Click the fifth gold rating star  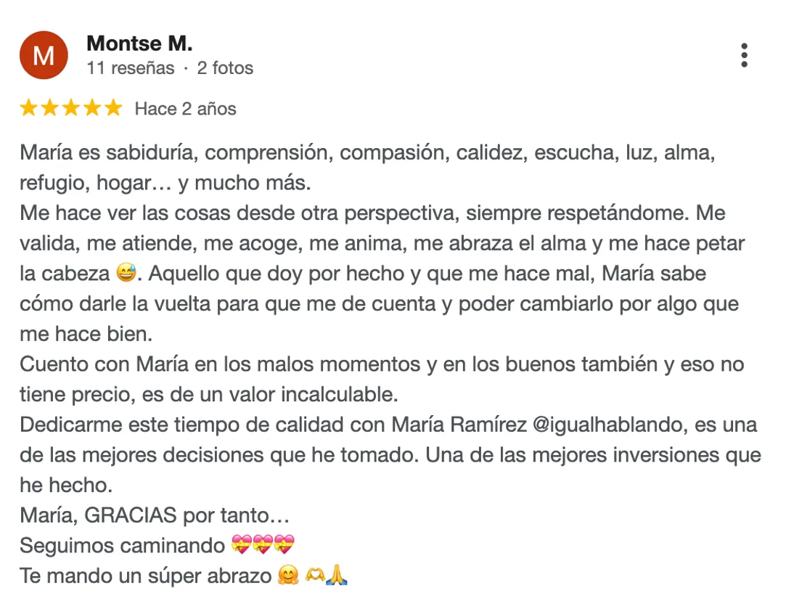click(113, 107)
